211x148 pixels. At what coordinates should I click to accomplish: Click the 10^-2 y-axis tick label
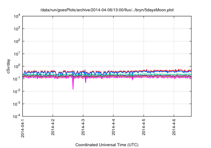tap(17, 91)
